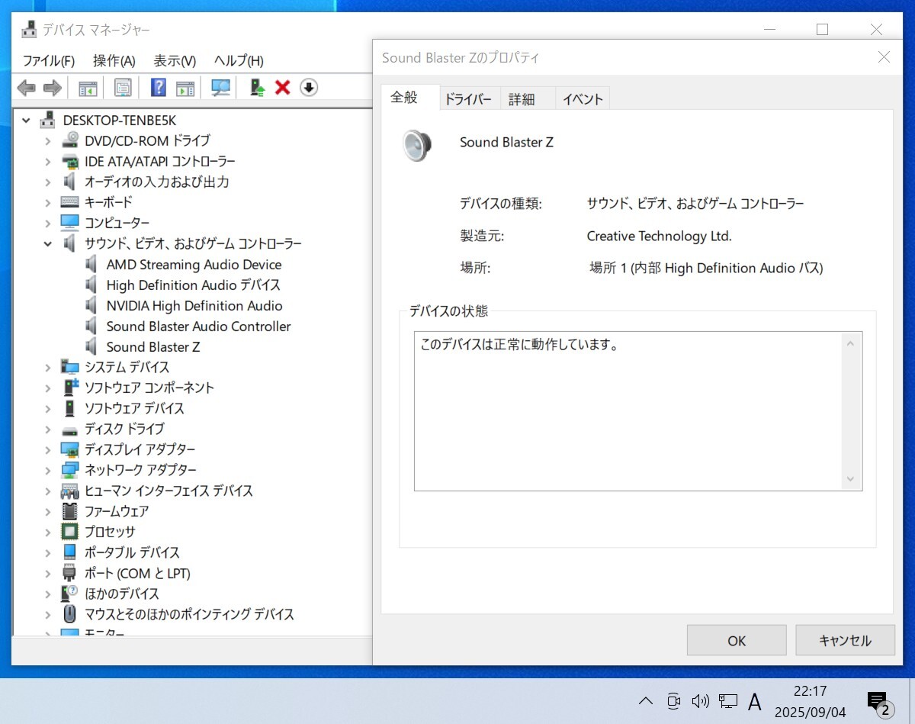The image size is (915, 724).
Task: Open the Properties toolbar icon
Action: click(123, 88)
